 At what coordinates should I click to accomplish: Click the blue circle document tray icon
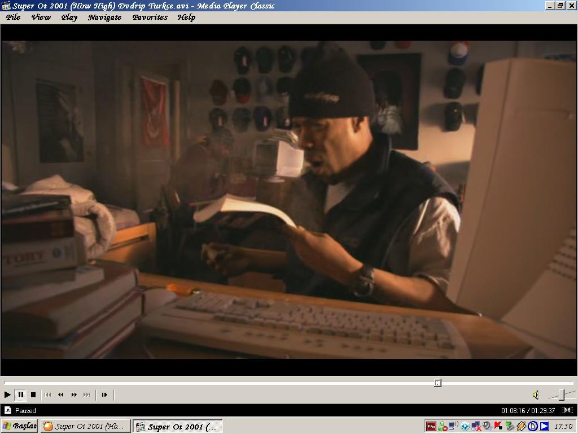pos(533,427)
